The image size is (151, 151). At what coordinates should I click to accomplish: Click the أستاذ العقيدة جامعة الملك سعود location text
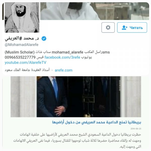(x=27, y=70)
